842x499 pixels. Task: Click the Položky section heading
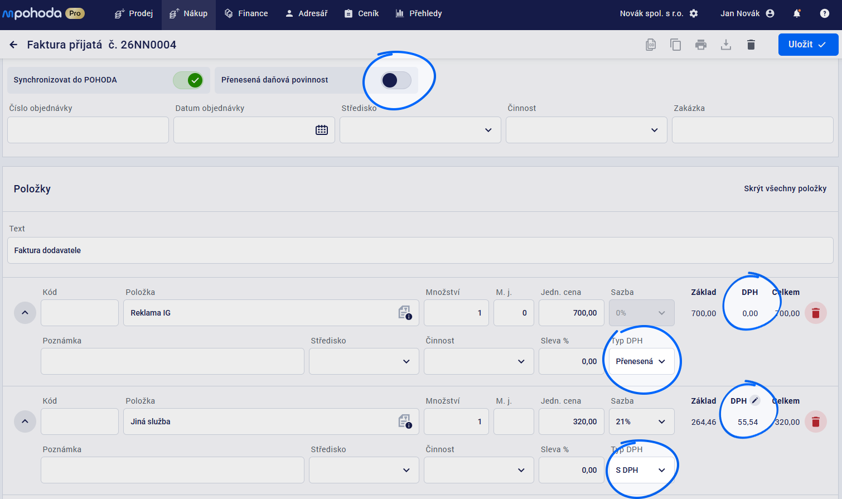tap(32, 188)
